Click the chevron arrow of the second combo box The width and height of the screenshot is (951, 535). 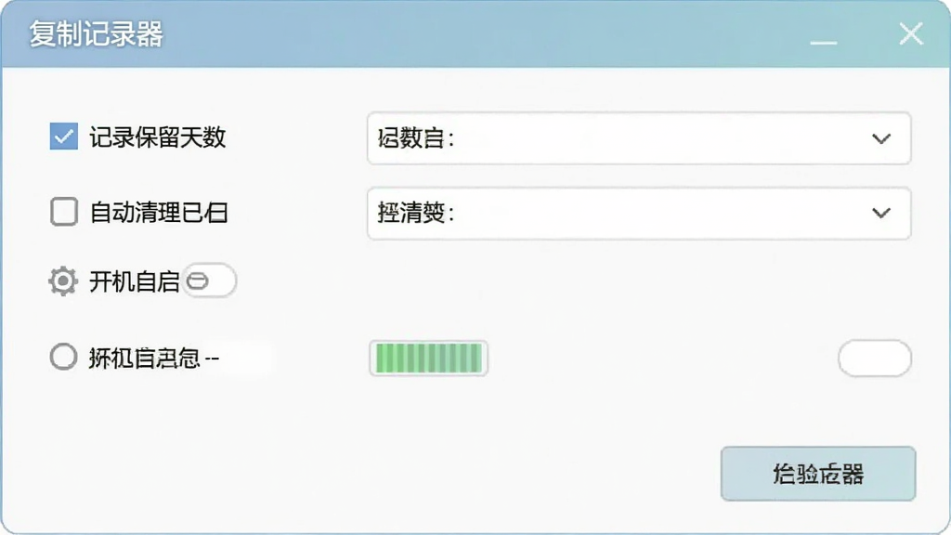(881, 213)
